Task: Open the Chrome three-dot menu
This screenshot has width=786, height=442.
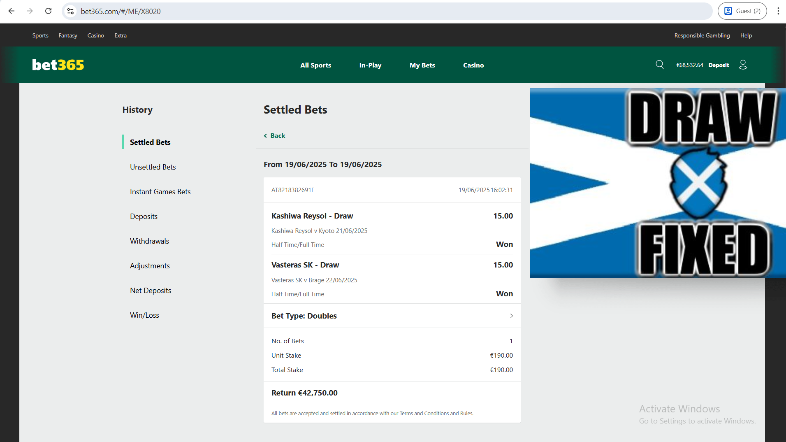Action: [778, 11]
